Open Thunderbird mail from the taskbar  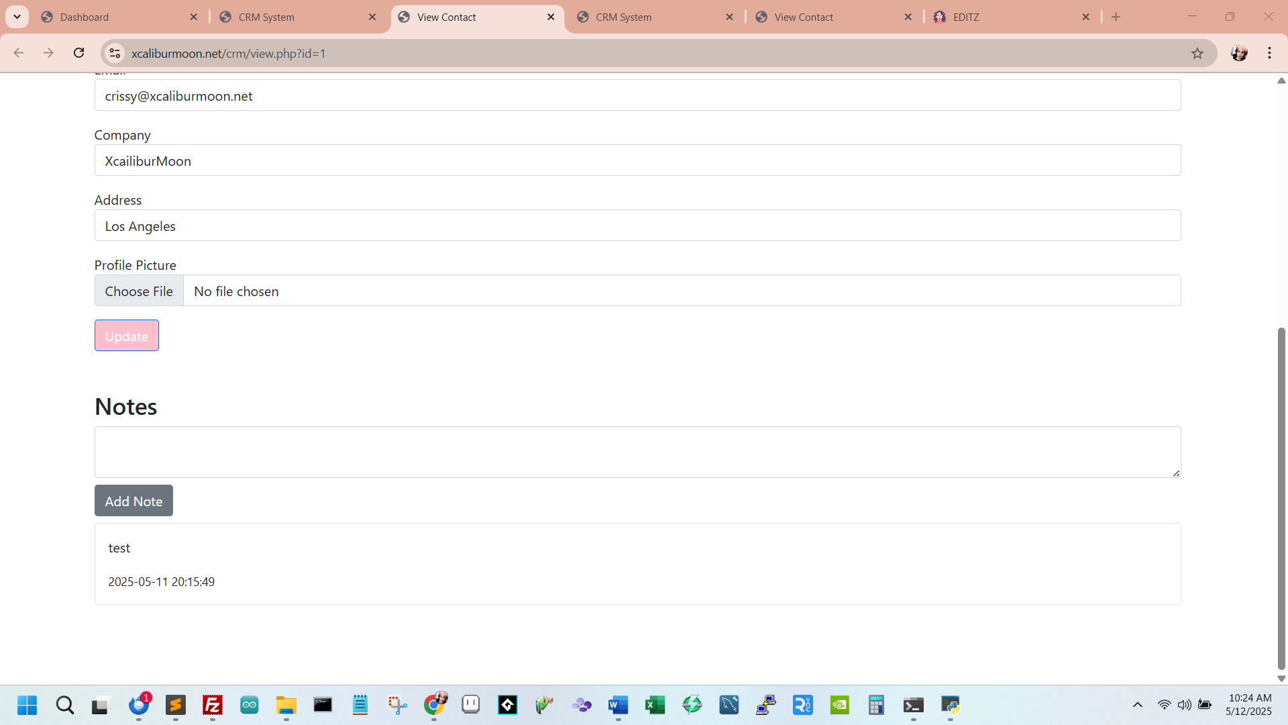point(139,705)
